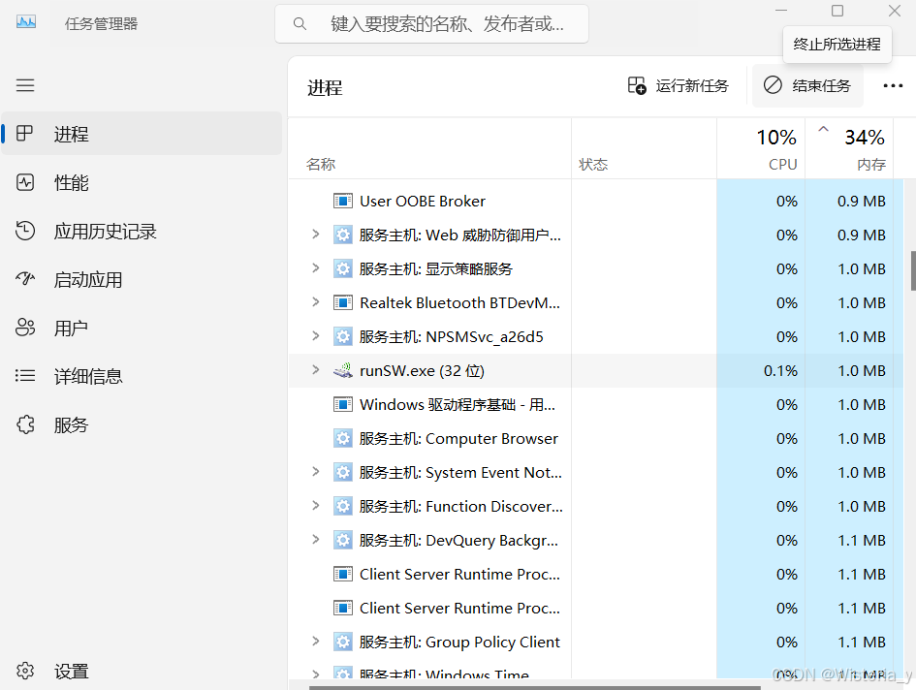Click the 设置 gear icon
The height and width of the screenshot is (690, 916).
25,671
